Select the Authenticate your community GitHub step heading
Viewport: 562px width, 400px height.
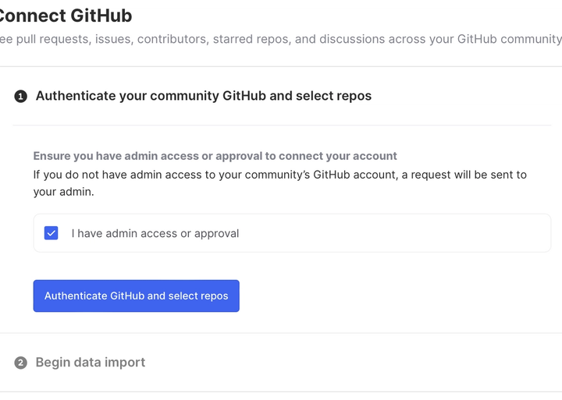point(203,96)
